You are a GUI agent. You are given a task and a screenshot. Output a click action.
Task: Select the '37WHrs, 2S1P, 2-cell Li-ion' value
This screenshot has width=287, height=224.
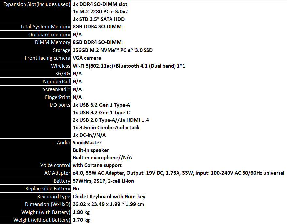103,181
